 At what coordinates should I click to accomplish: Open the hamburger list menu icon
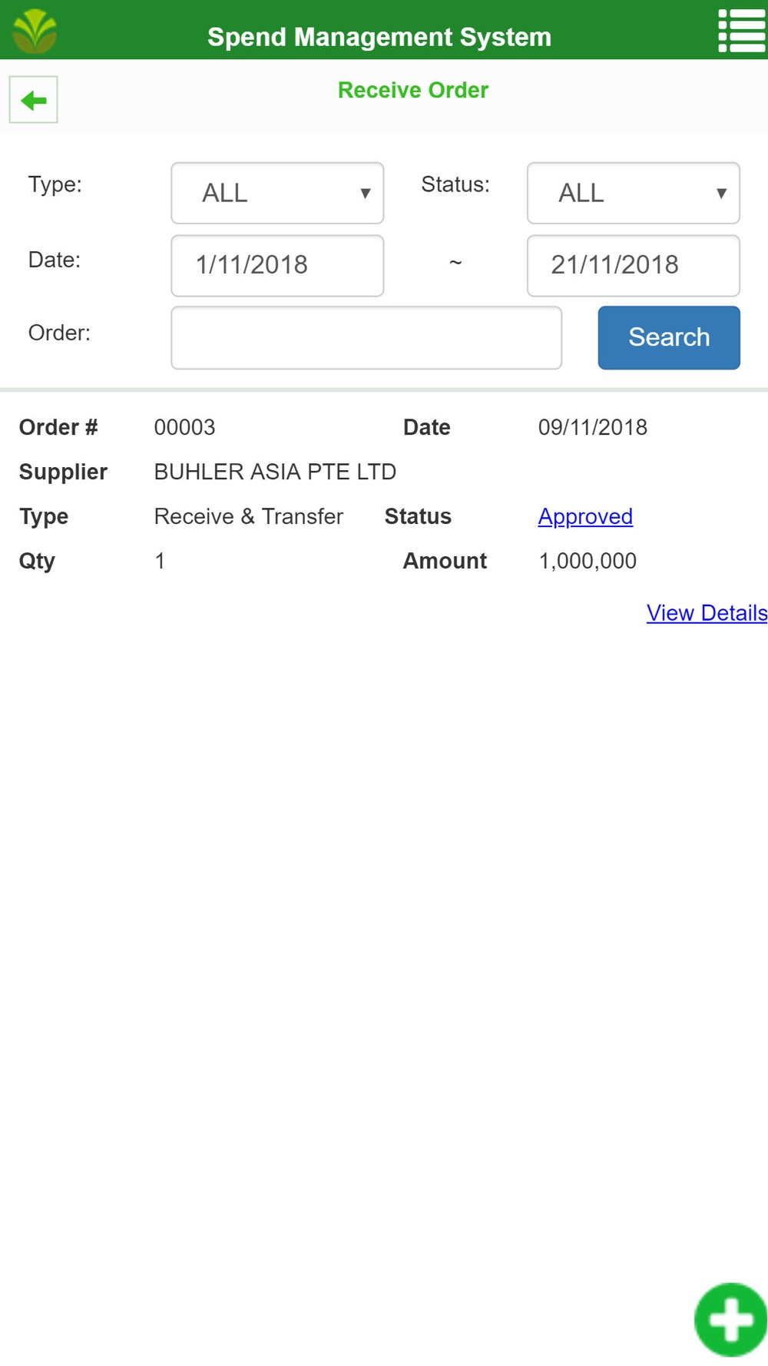tap(741, 31)
